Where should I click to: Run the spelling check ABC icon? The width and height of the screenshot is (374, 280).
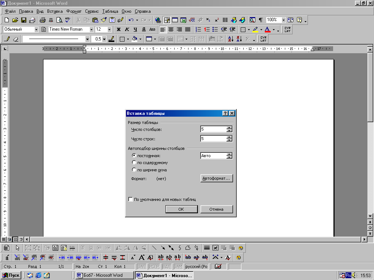(x=68, y=20)
